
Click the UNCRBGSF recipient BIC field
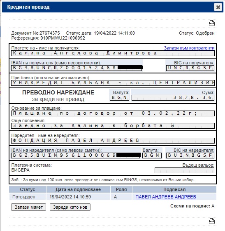(x=190, y=68)
